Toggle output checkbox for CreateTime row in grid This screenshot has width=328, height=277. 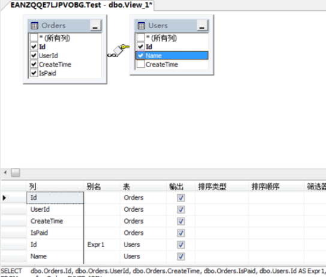181,221
